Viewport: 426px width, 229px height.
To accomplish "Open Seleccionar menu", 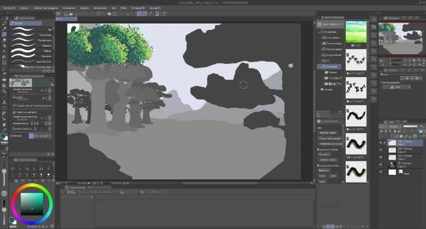I will tap(100, 8).
